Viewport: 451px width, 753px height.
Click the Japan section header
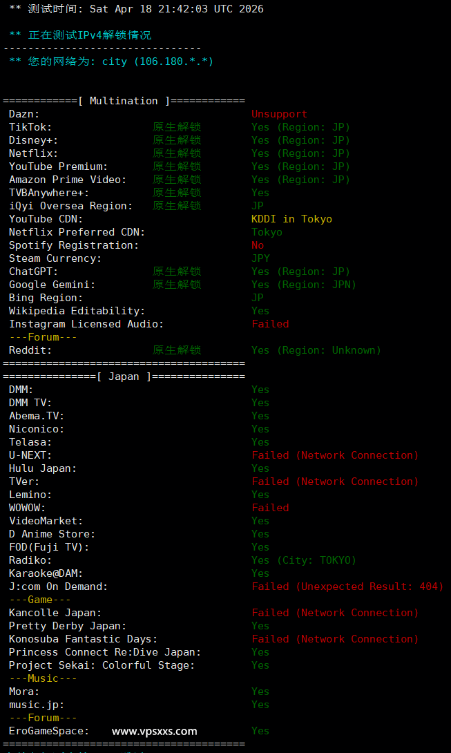123,376
